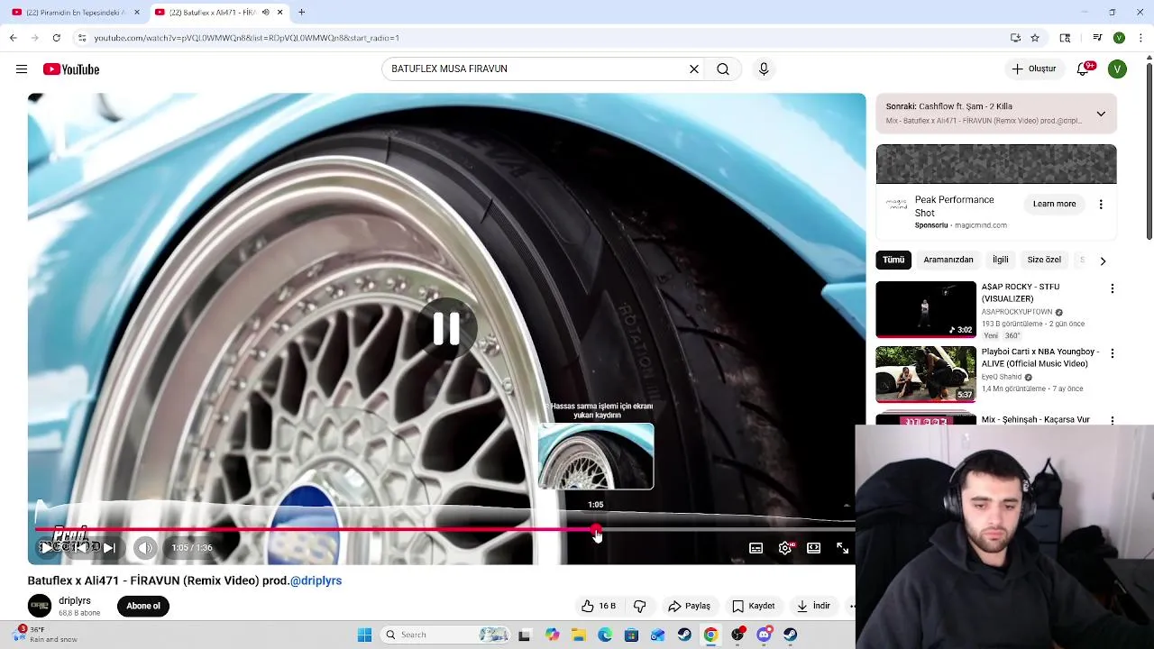Dislike the video
The height and width of the screenshot is (649, 1154).
click(640, 606)
